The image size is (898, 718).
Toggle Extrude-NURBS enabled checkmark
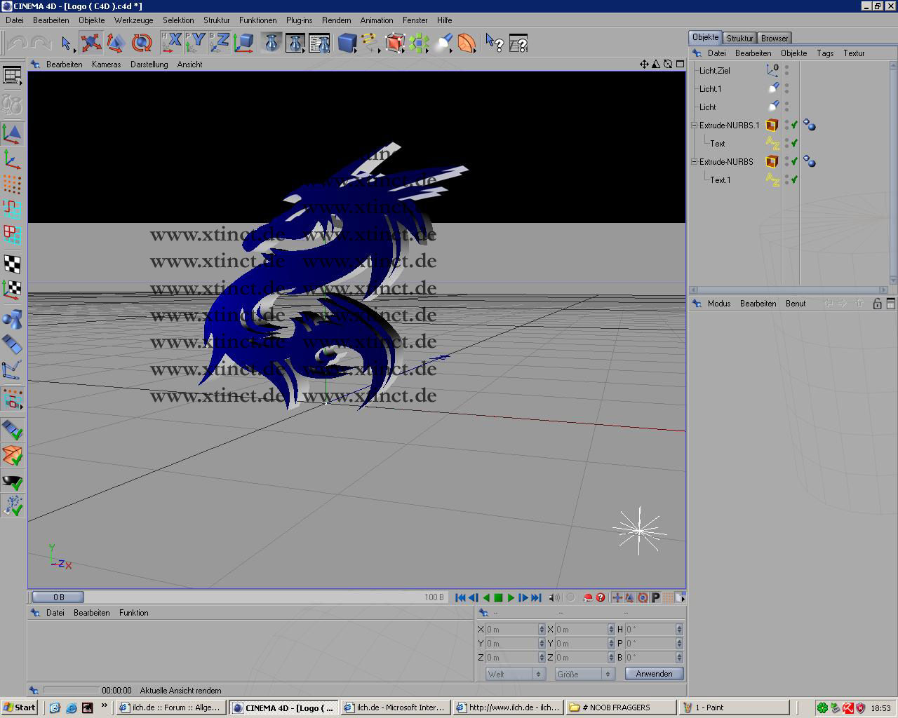[795, 161]
